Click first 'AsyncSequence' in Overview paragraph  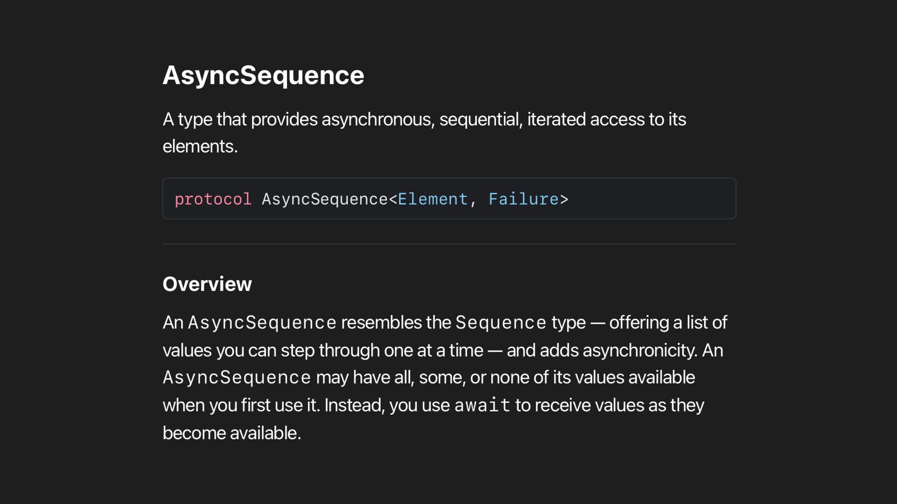[x=262, y=322]
